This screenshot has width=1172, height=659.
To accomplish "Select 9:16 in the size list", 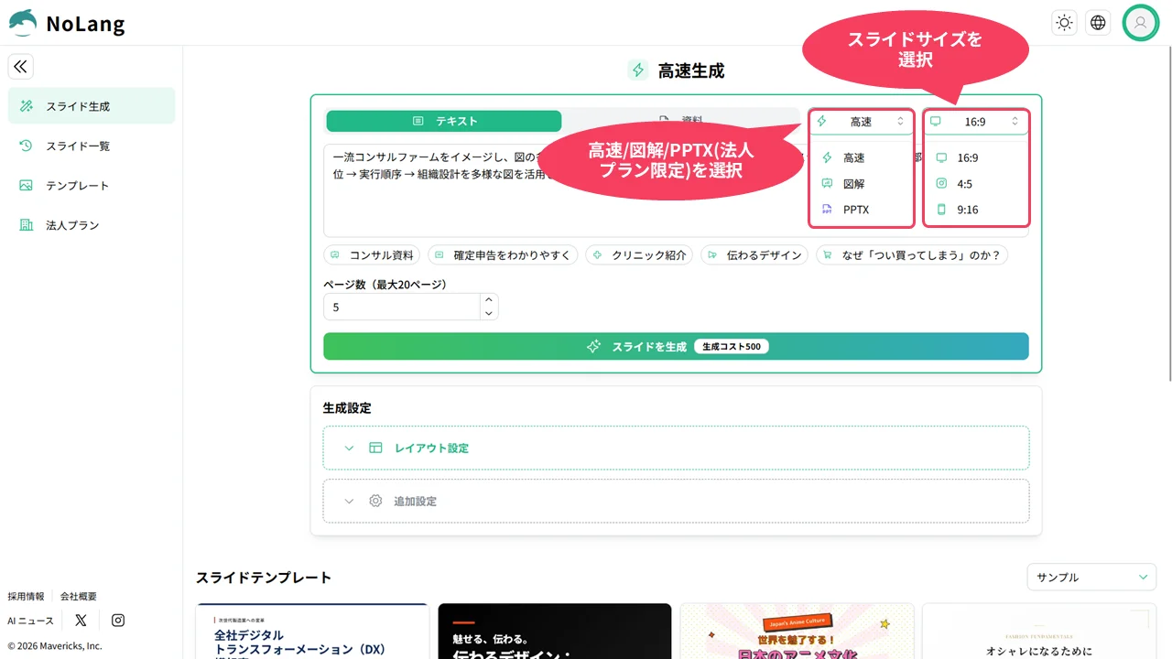I will [975, 210].
